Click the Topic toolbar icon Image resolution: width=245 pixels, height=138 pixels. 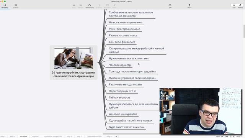[x=74, y=6]
